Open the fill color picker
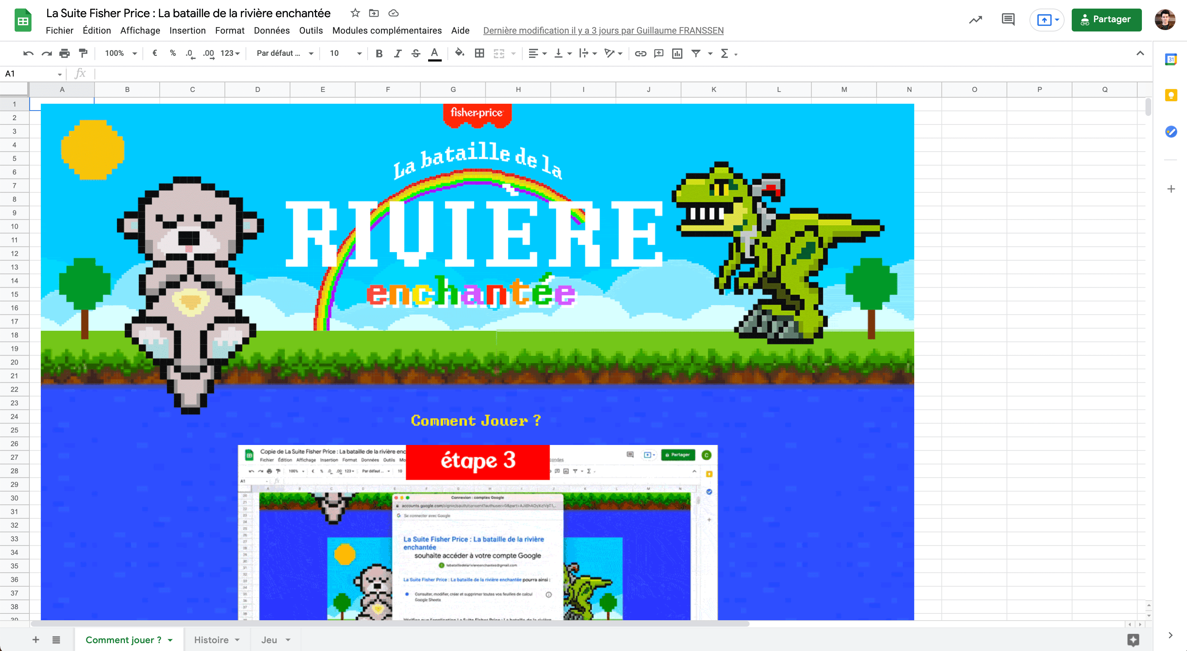 459,53
